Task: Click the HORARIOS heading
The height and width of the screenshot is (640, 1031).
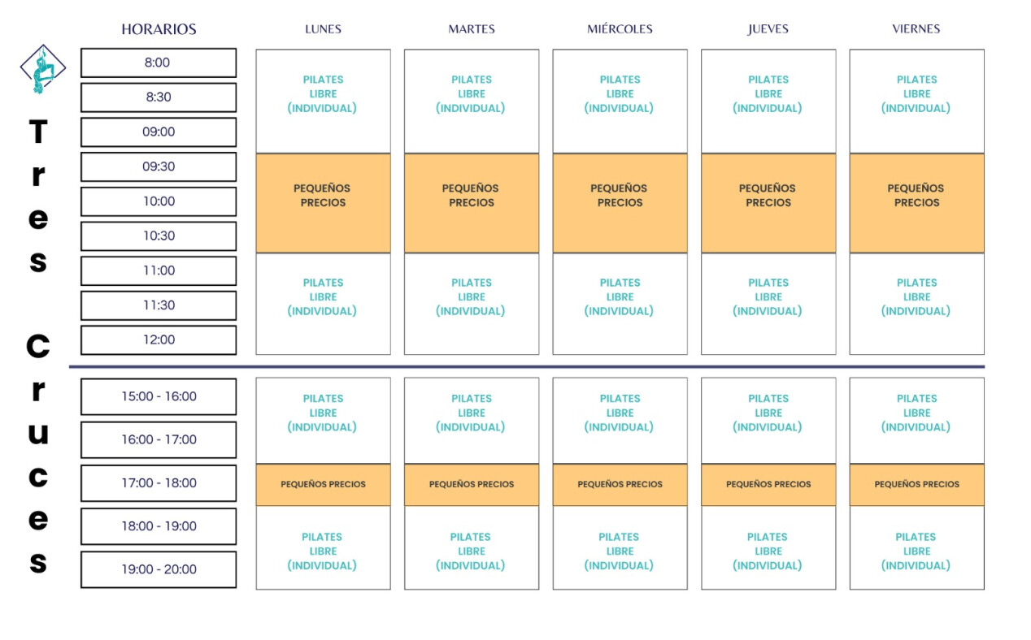Action: tap(159, 29)
